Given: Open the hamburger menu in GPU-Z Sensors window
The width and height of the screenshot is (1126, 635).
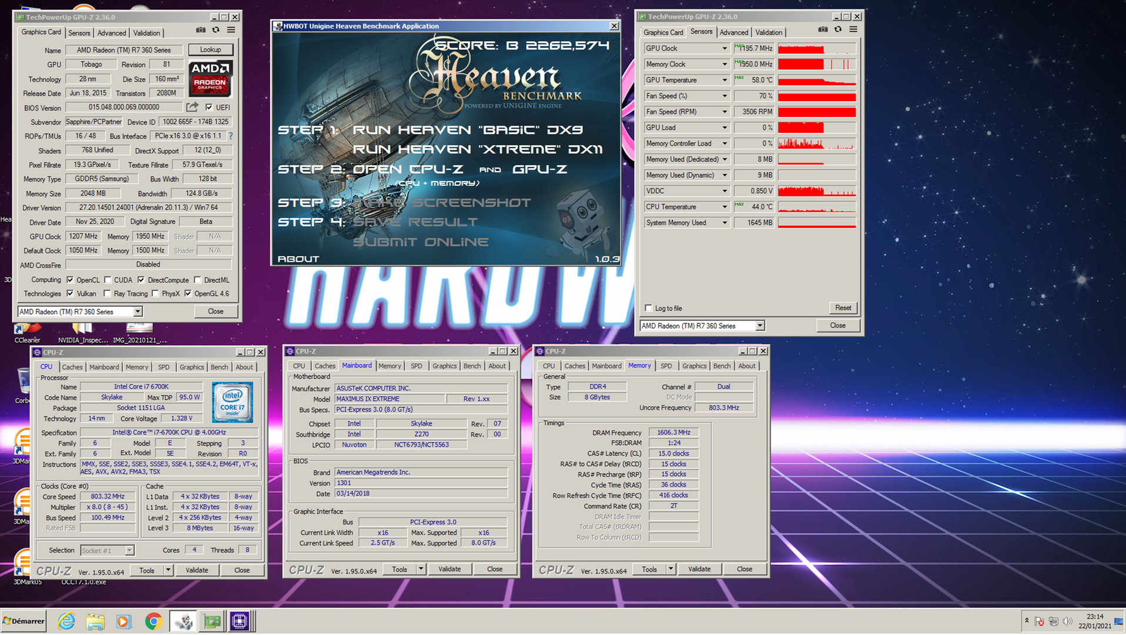Looking at the screenshot, I should click(x=853, y=29).
